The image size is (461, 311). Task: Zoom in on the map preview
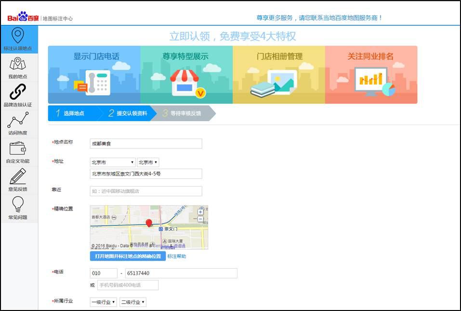[x=200, y=212]
